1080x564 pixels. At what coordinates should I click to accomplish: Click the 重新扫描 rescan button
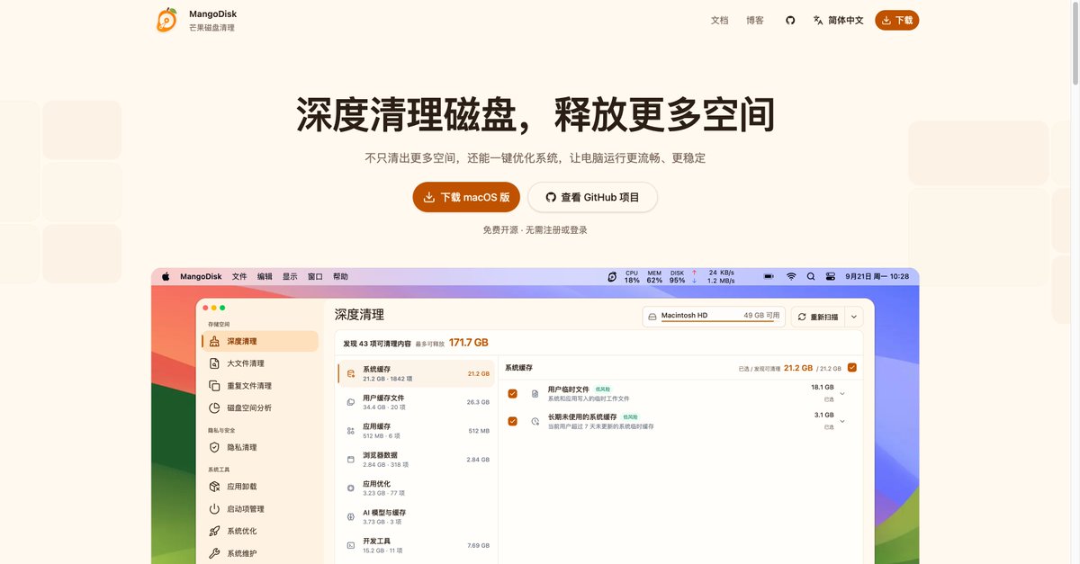tap(817, 317)
